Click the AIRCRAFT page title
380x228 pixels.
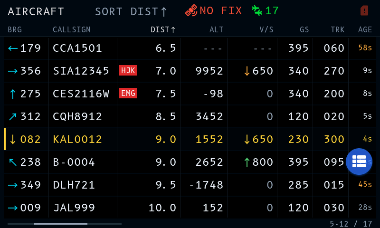[36, 11]
